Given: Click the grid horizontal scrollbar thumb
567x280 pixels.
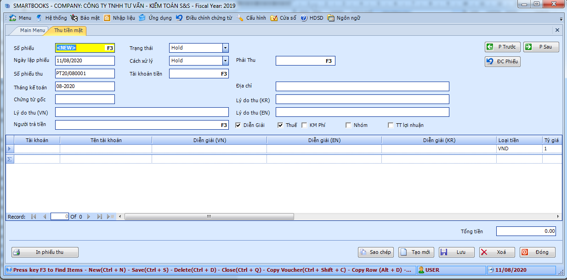Looking at the screenshot, I should 208,216.
